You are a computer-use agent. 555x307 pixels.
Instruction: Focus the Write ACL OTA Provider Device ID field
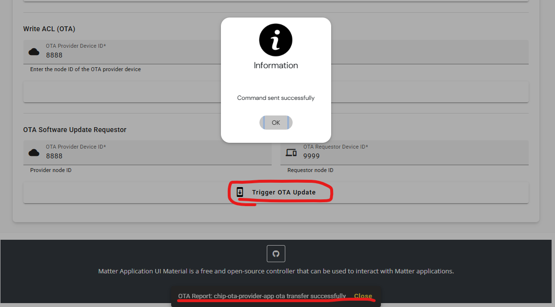pos(276,52)
